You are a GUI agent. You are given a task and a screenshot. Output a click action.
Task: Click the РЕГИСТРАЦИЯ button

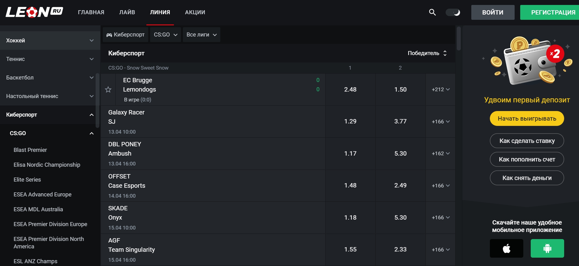550,12
